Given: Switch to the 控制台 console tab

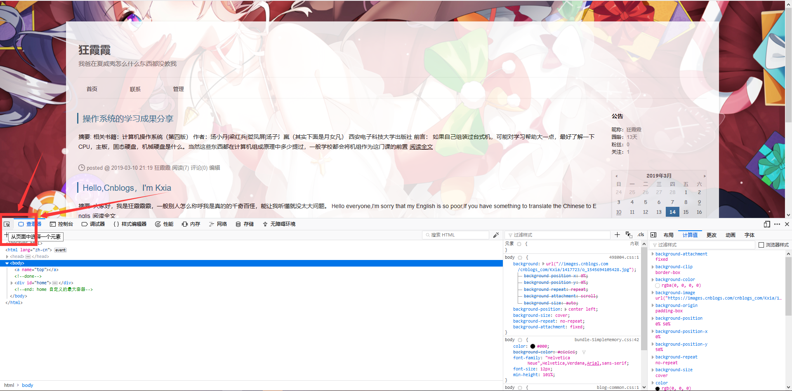Looking at the screenshot, I should [x=61, y=224].
